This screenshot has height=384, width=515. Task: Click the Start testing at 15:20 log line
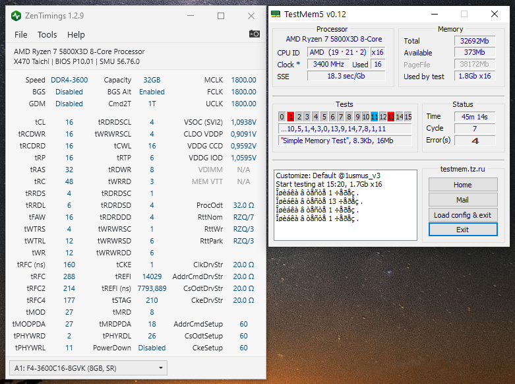(329, 184)
